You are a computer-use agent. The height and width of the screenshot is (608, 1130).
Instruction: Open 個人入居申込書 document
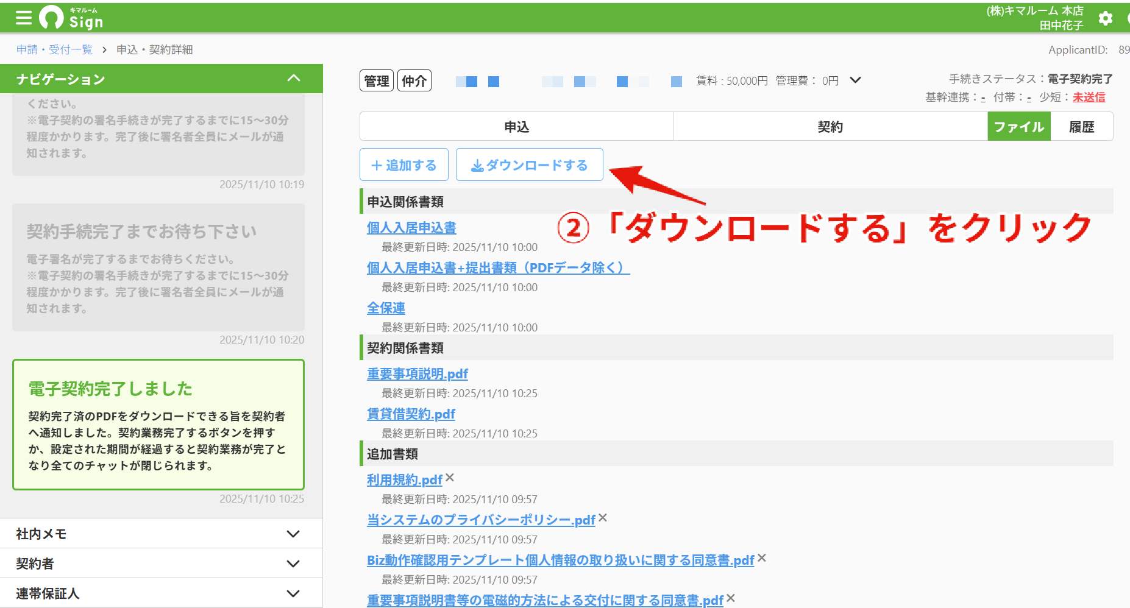point(411,228)
